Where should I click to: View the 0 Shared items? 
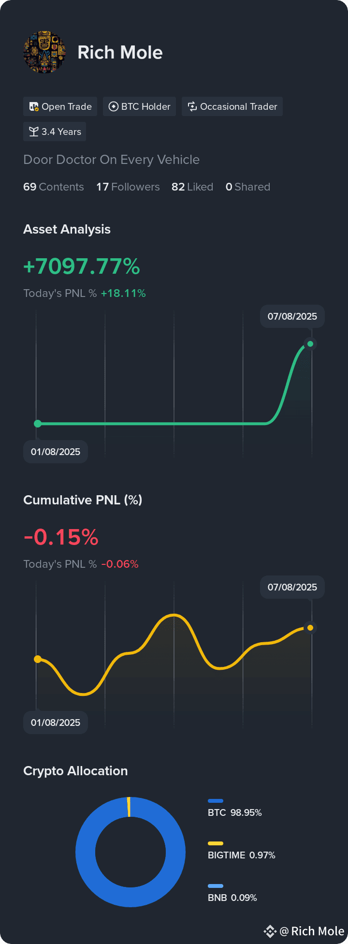[248, 187]
